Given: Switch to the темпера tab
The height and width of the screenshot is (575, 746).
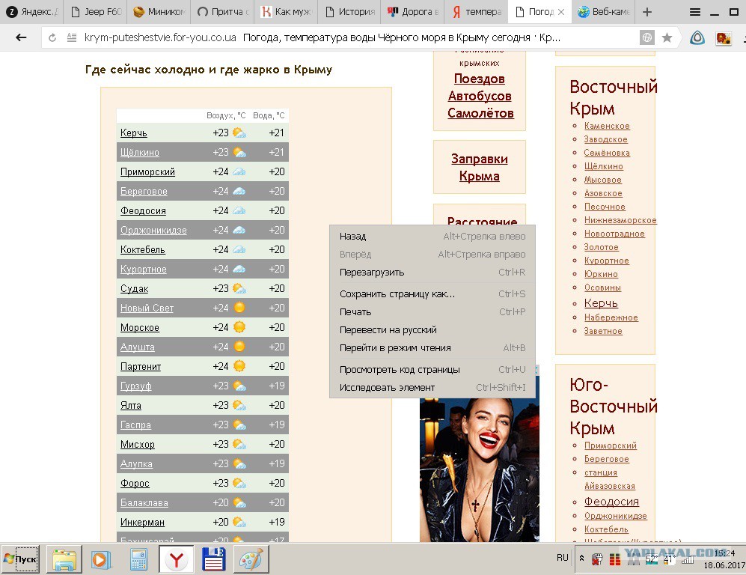Looking at the screenshot, I should coord(476,12).
